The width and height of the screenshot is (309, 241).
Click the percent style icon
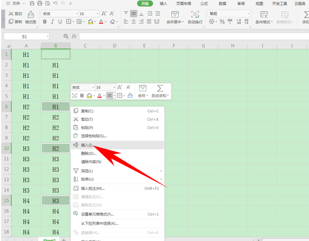click(222, 22)
